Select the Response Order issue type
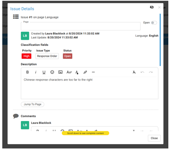Image resolution: width=171 pixels, height=150 pixels. click(x=47, y=56)
